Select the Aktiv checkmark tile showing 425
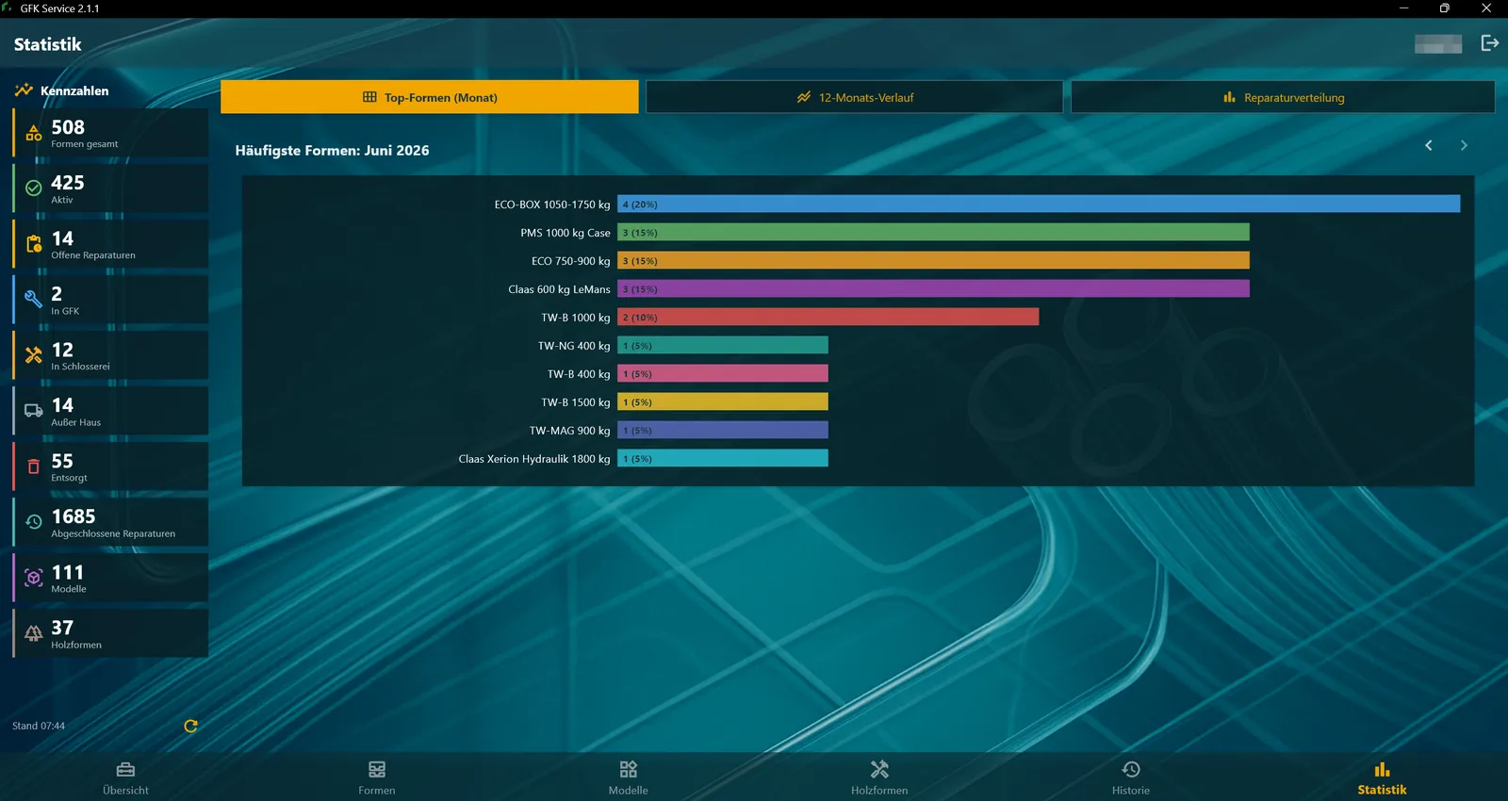 click(110, 188)
